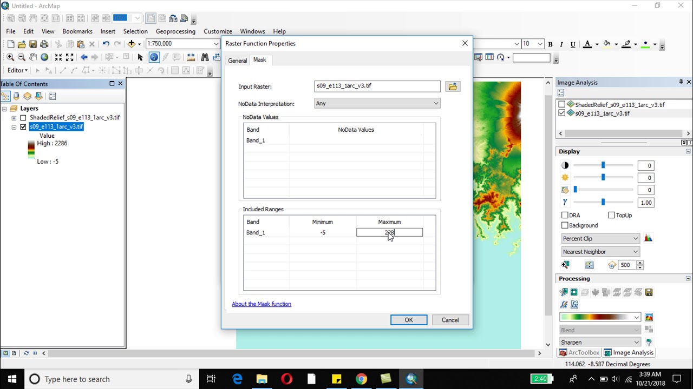Click the Fixed Zoom Out arrows icon

[70, 57]
